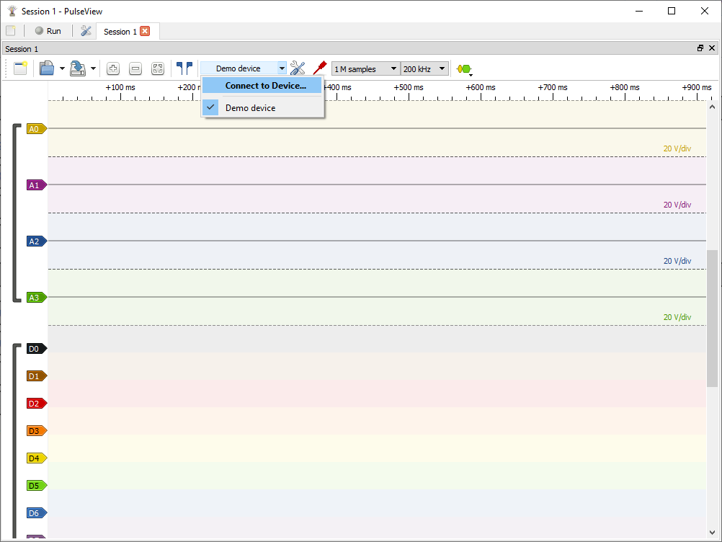Toggle the cursors icon
722x542 pixels.
tap(184, 68)
